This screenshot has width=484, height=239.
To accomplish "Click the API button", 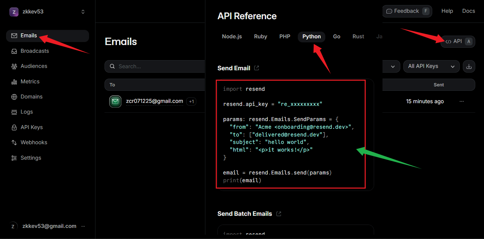I will [457, 41].
